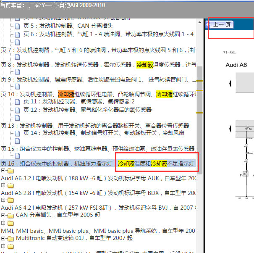Select Audi A6 4.2 l 257 kW FSI label
This screenshot has height=253, width=254.
click(x=98, y=208)
